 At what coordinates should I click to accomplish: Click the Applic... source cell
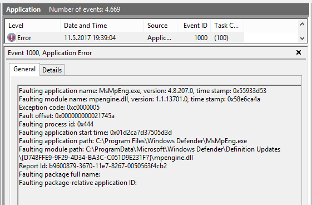click(x=159, y=38)
